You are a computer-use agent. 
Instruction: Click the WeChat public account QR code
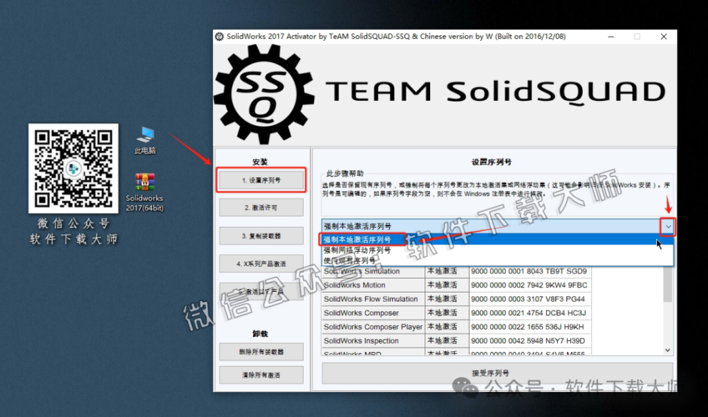click(x=73, y=168)
